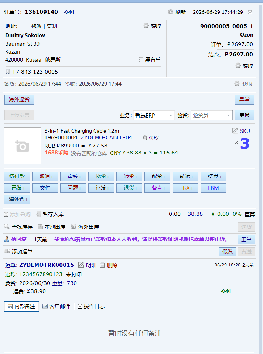Viewport: 263px width, 354px height.
Task: Click the 暂存入库 icon
Action: tap(38, 214)
